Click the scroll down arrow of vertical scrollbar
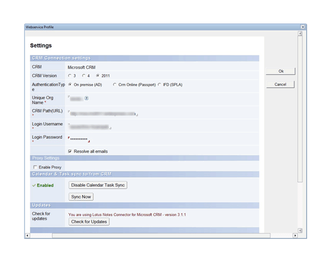 click(x=300, y=230)
